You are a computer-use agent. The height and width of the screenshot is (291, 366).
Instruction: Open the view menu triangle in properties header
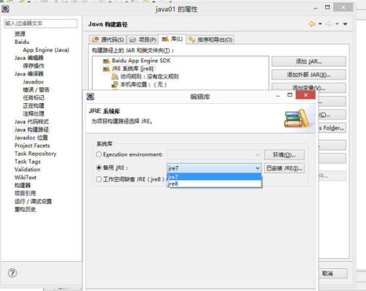pyautogui.click(x=345, y=24)
